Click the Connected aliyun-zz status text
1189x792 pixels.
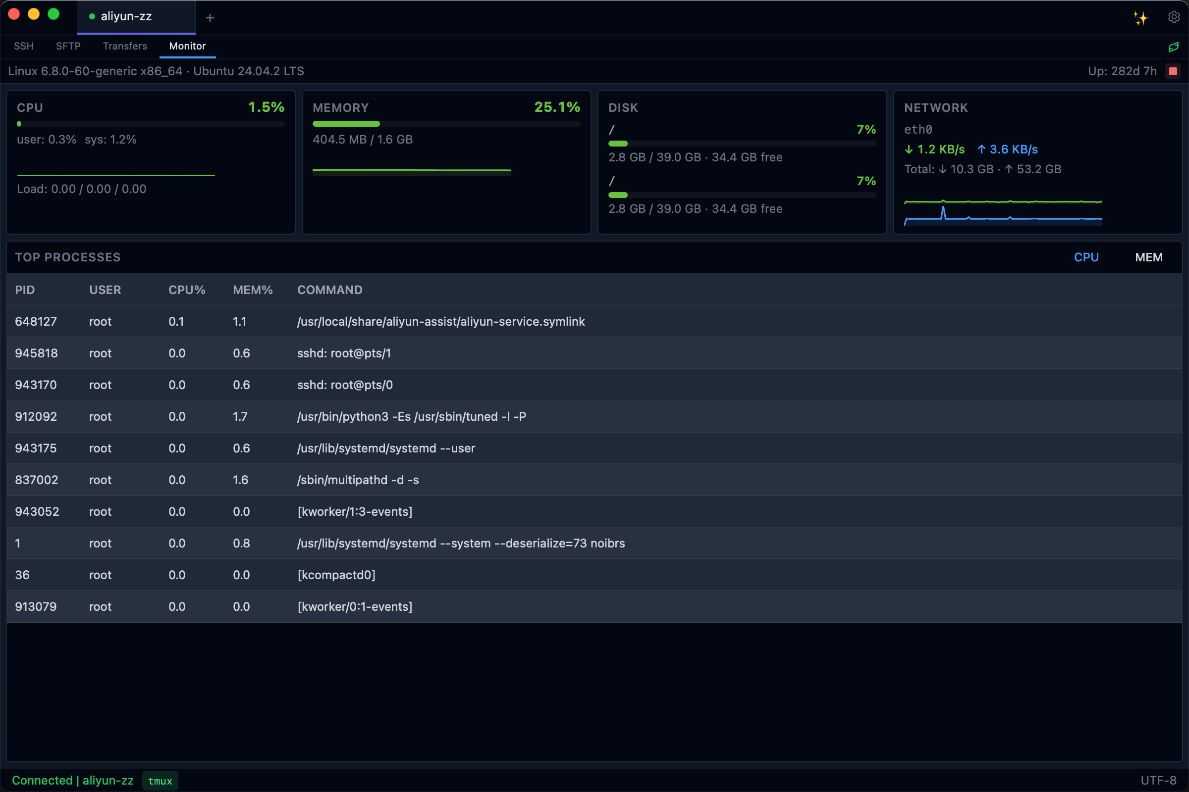[x=73, y=781]
